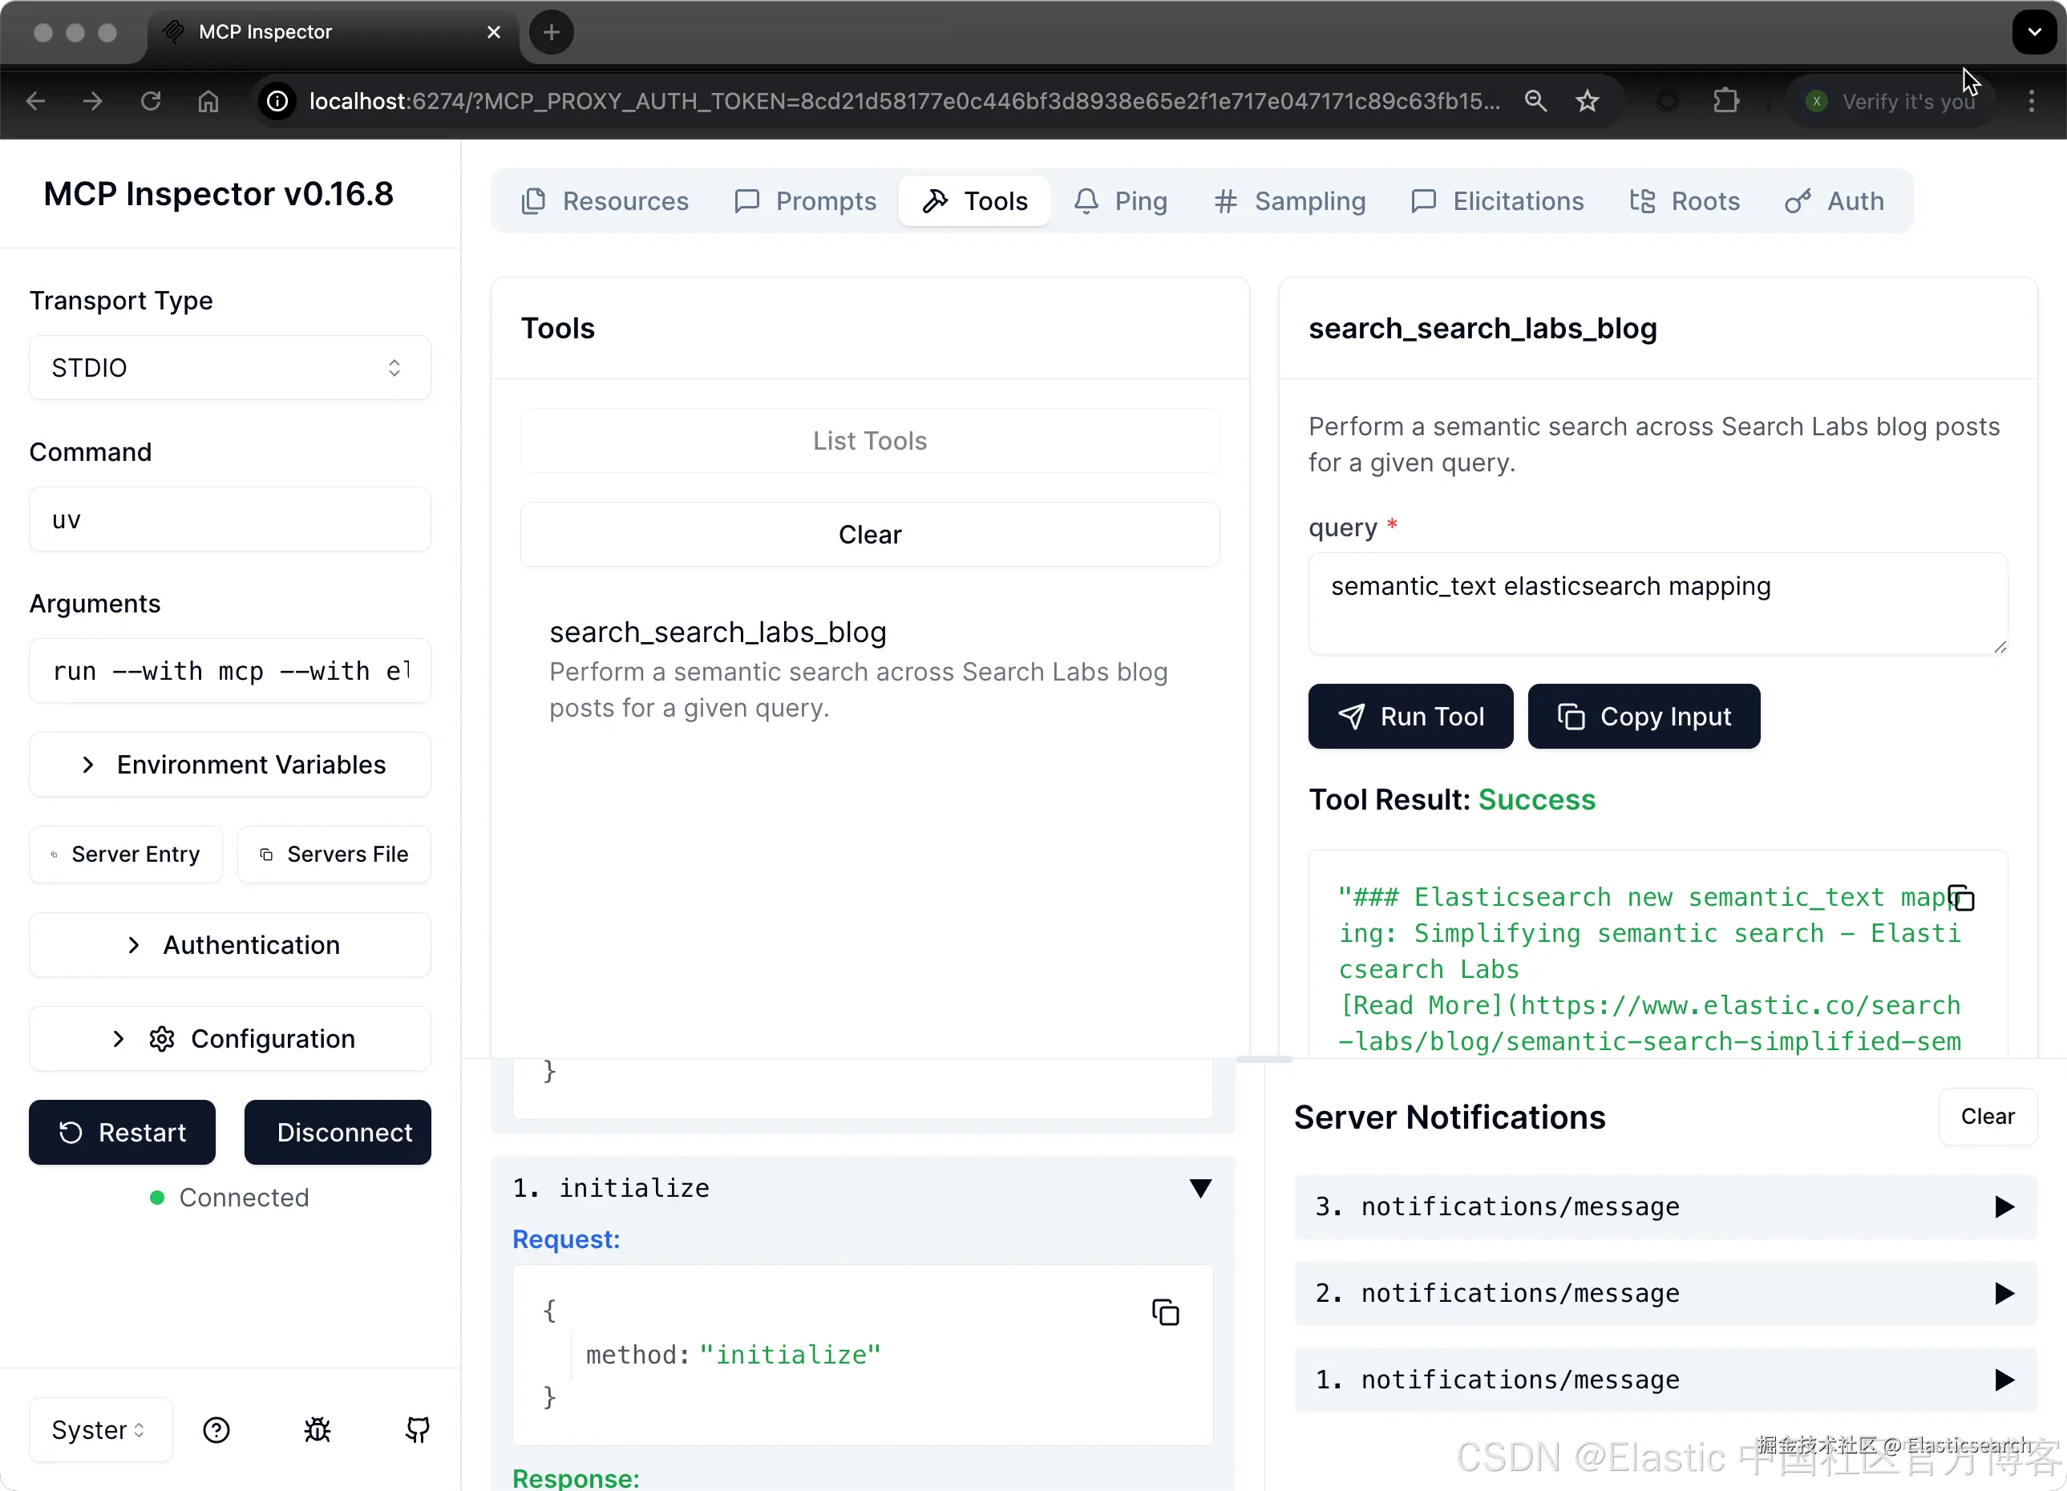The width and height of the screenshot is (2067, 1491).
Task: Click the Disconnect button
Action: tap(338, 1132)
